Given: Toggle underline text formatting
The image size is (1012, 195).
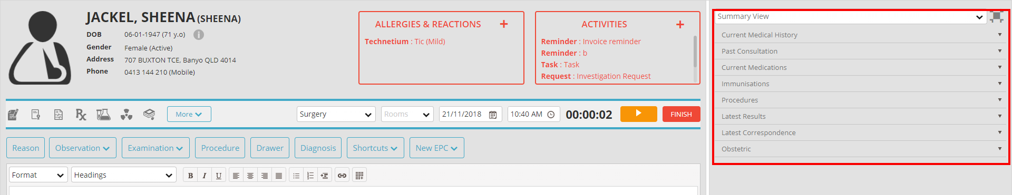Looking at the screenshot, I should (x=219, y=176).
